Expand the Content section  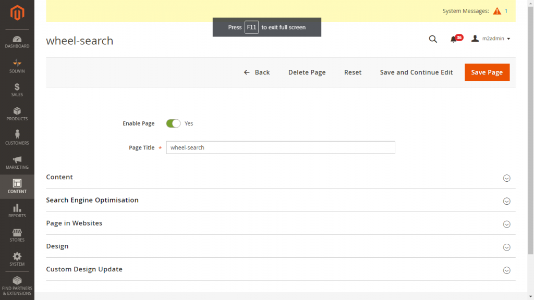point(506,178)
